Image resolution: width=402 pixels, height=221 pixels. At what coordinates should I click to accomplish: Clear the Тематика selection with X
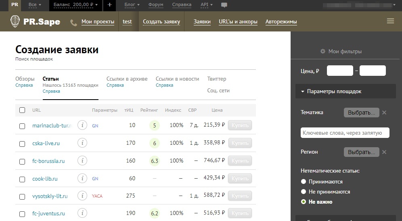(x=384, y=113)
